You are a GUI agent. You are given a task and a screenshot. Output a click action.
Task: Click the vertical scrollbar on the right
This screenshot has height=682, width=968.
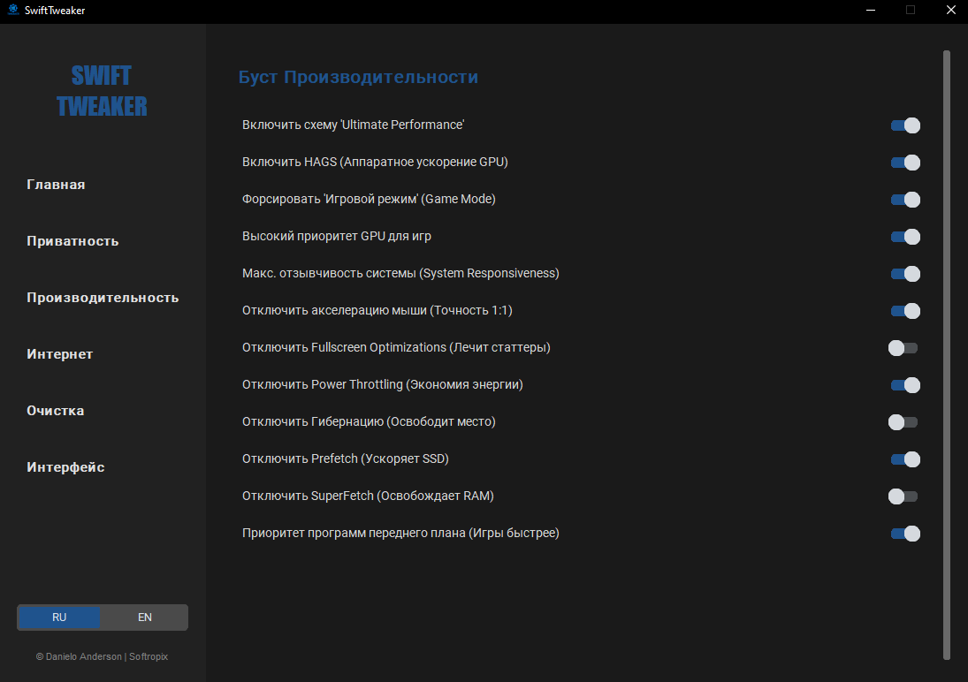(x=947, y=353)
